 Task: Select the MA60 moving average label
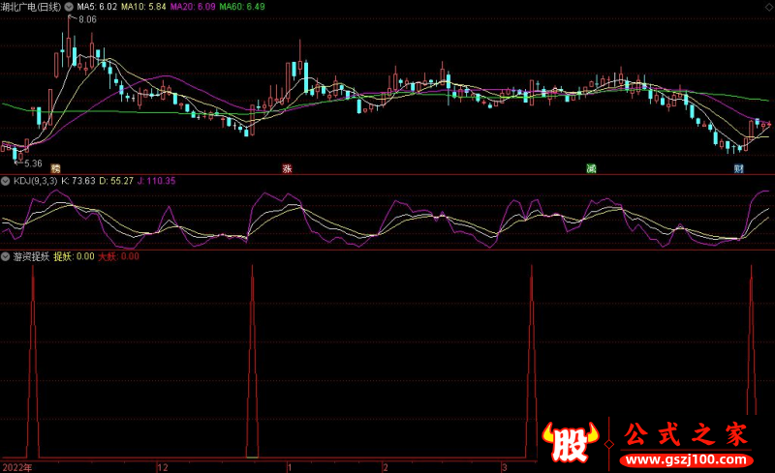pos(240,7)
